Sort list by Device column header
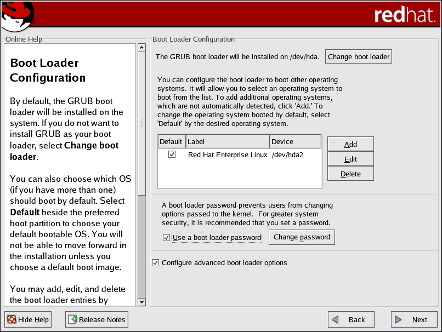The width and height of the screenshot is (442, 332). pos(295,142)
